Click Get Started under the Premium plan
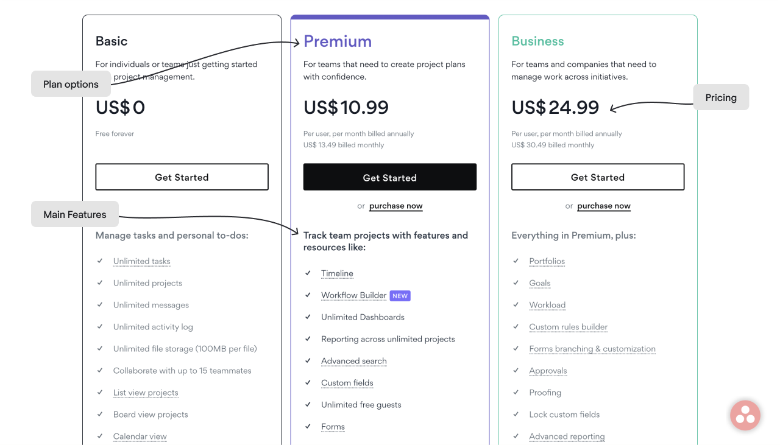The height and width of the screenshot is (445, 780). 389,177
